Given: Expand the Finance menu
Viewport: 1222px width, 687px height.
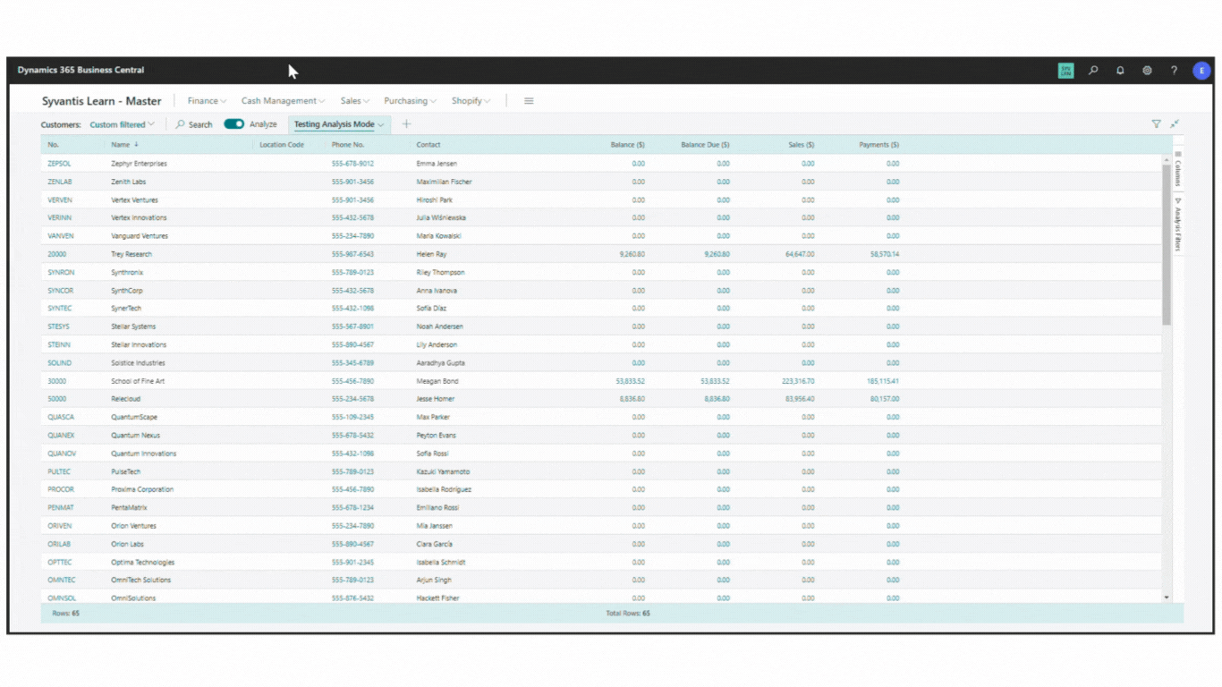Looking at the screenshot, I should tap(207, 101).
